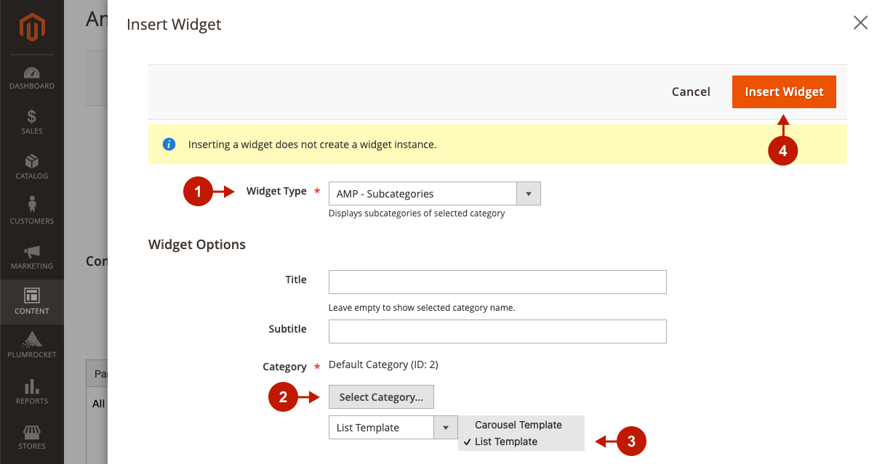Open the Catalog section
Image resolution: width=877 pixels, height=464 pixels.
coord(32,167)
